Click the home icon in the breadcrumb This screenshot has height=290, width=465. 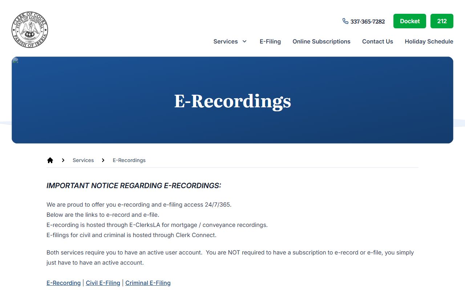[50, 160]
